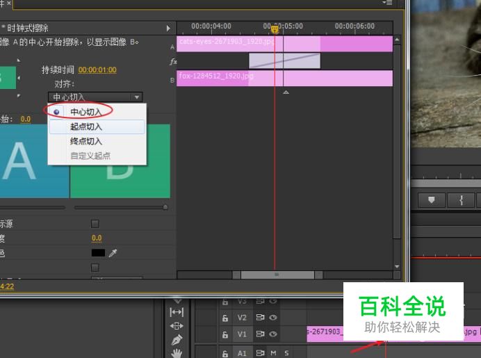Select the Slip tool

click(177, 312)
